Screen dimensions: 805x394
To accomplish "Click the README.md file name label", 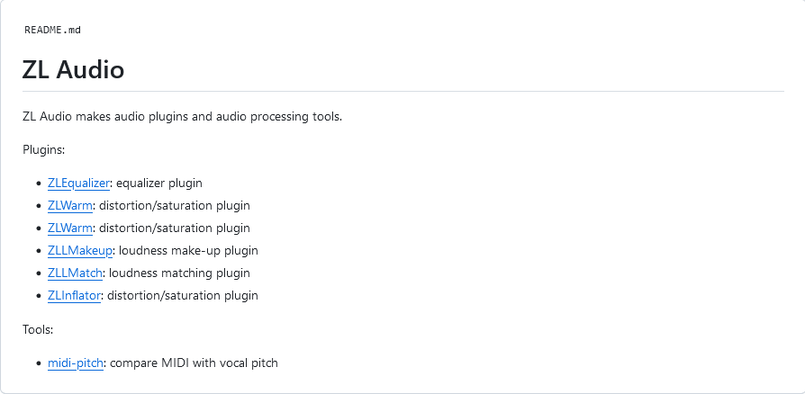I will pos(52,30).
